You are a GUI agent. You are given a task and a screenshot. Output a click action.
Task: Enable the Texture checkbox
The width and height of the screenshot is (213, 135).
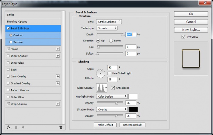(11, 42)
